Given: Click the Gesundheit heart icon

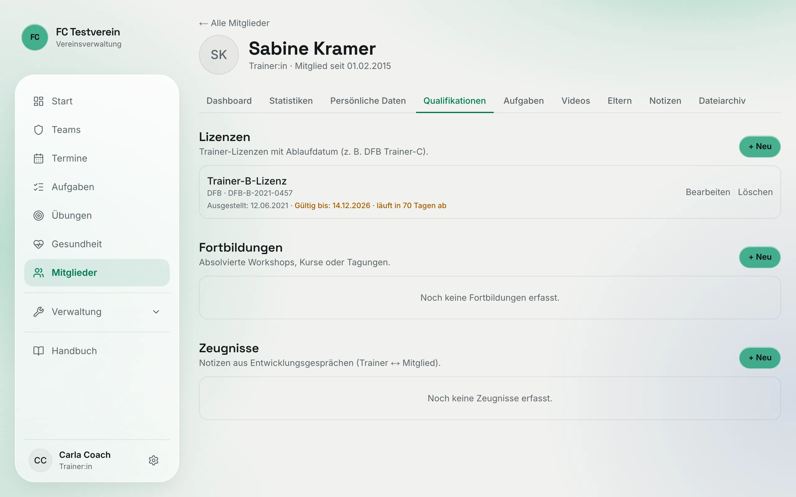Looking at the screenshot, I should tap(39, 244).
